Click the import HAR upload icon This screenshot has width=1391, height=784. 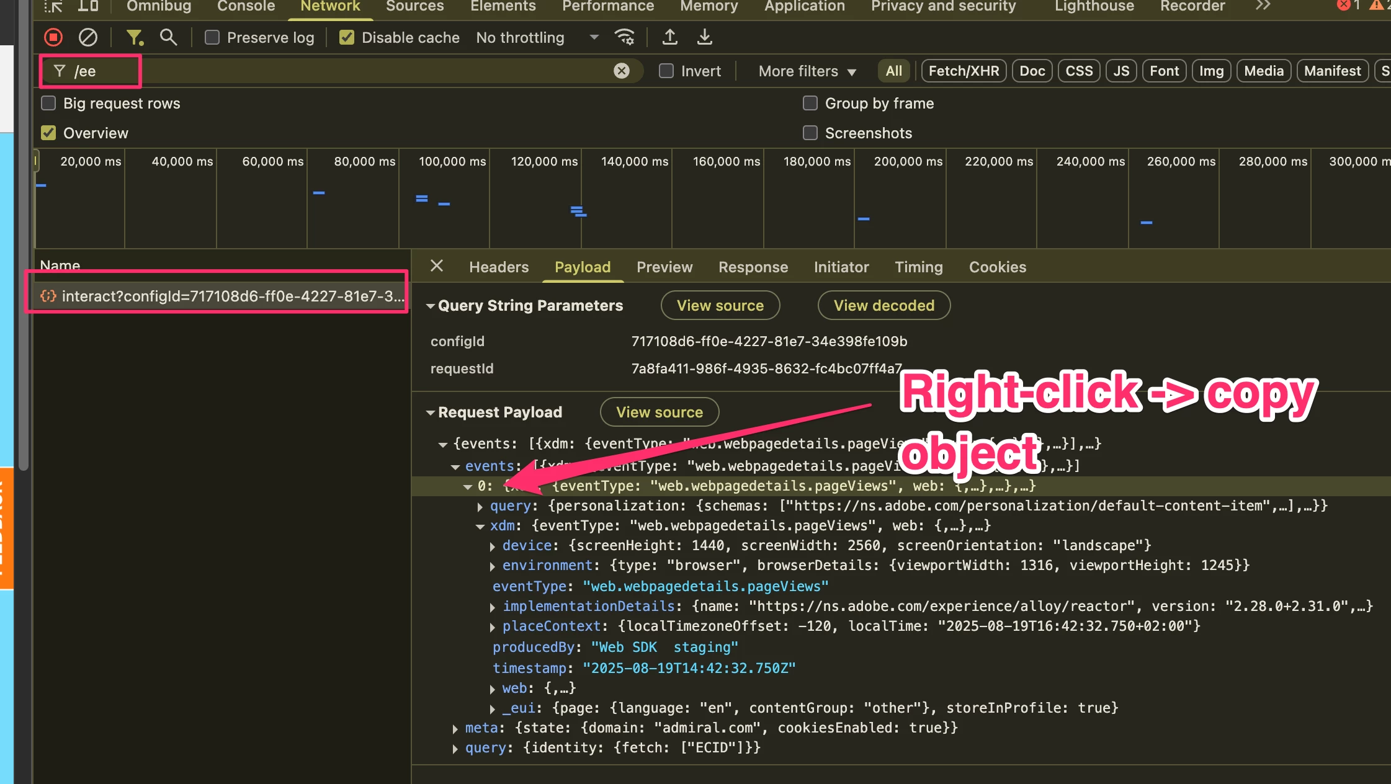point(670,37)
